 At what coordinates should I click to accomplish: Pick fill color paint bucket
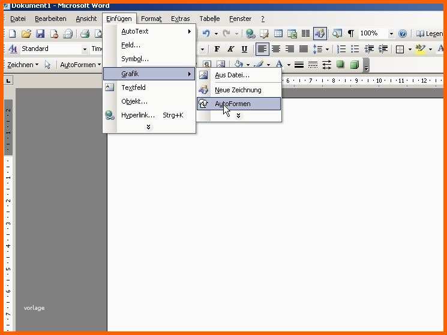click(239, 64)
